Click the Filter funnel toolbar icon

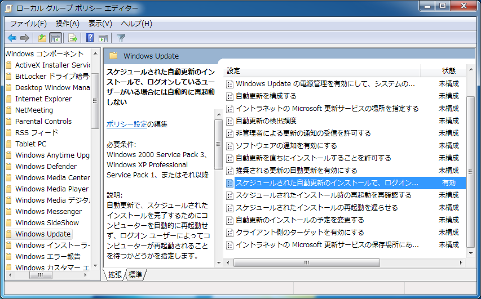coord(121,38)
